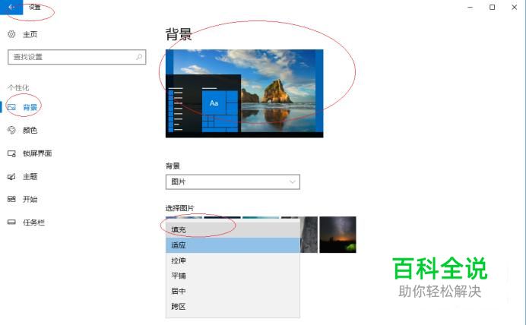
Task: Choose 拉伸 fit option
Action: [233, 260]
